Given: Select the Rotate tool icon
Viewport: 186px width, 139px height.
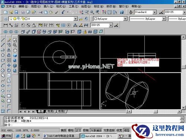Looking at the screenshot, I should 9,70.
